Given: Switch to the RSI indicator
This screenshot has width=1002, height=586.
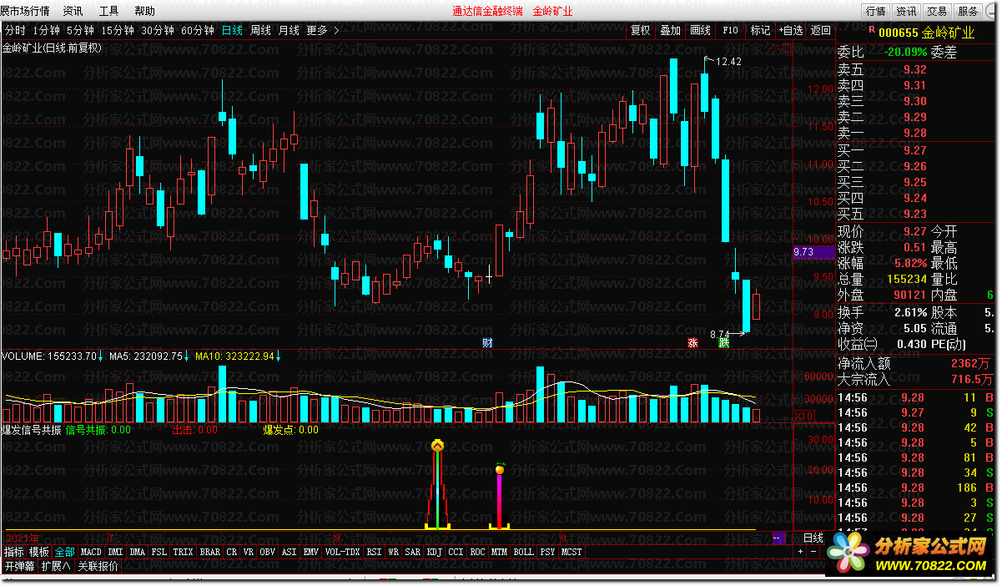Looking at the screenshot, I should [373, 552].
